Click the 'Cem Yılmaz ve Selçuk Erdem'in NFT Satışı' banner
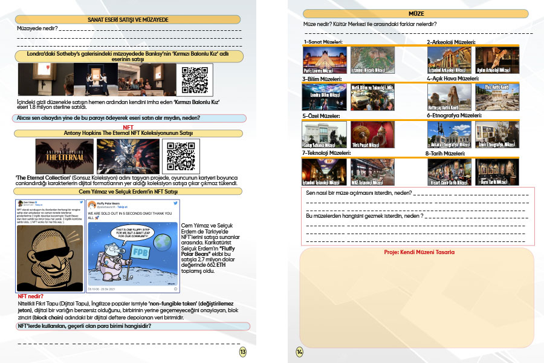 128,191
